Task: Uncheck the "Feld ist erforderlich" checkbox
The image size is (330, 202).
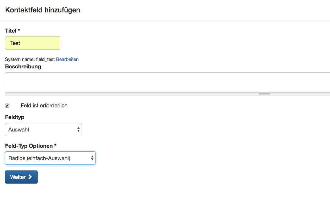Action: click(7, 106)
